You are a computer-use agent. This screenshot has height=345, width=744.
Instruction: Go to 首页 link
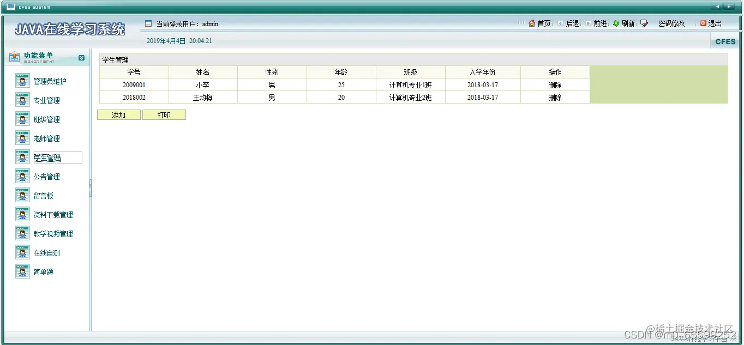(x=544, y=23)
